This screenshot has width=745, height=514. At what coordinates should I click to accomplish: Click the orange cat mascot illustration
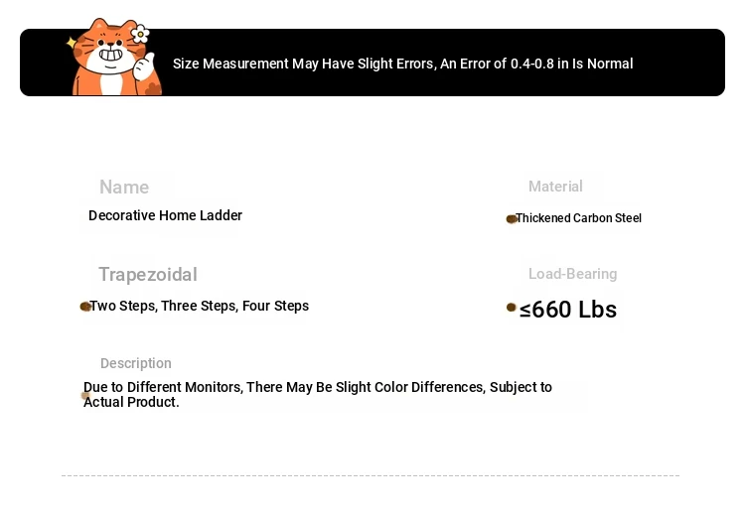(115, 57)
